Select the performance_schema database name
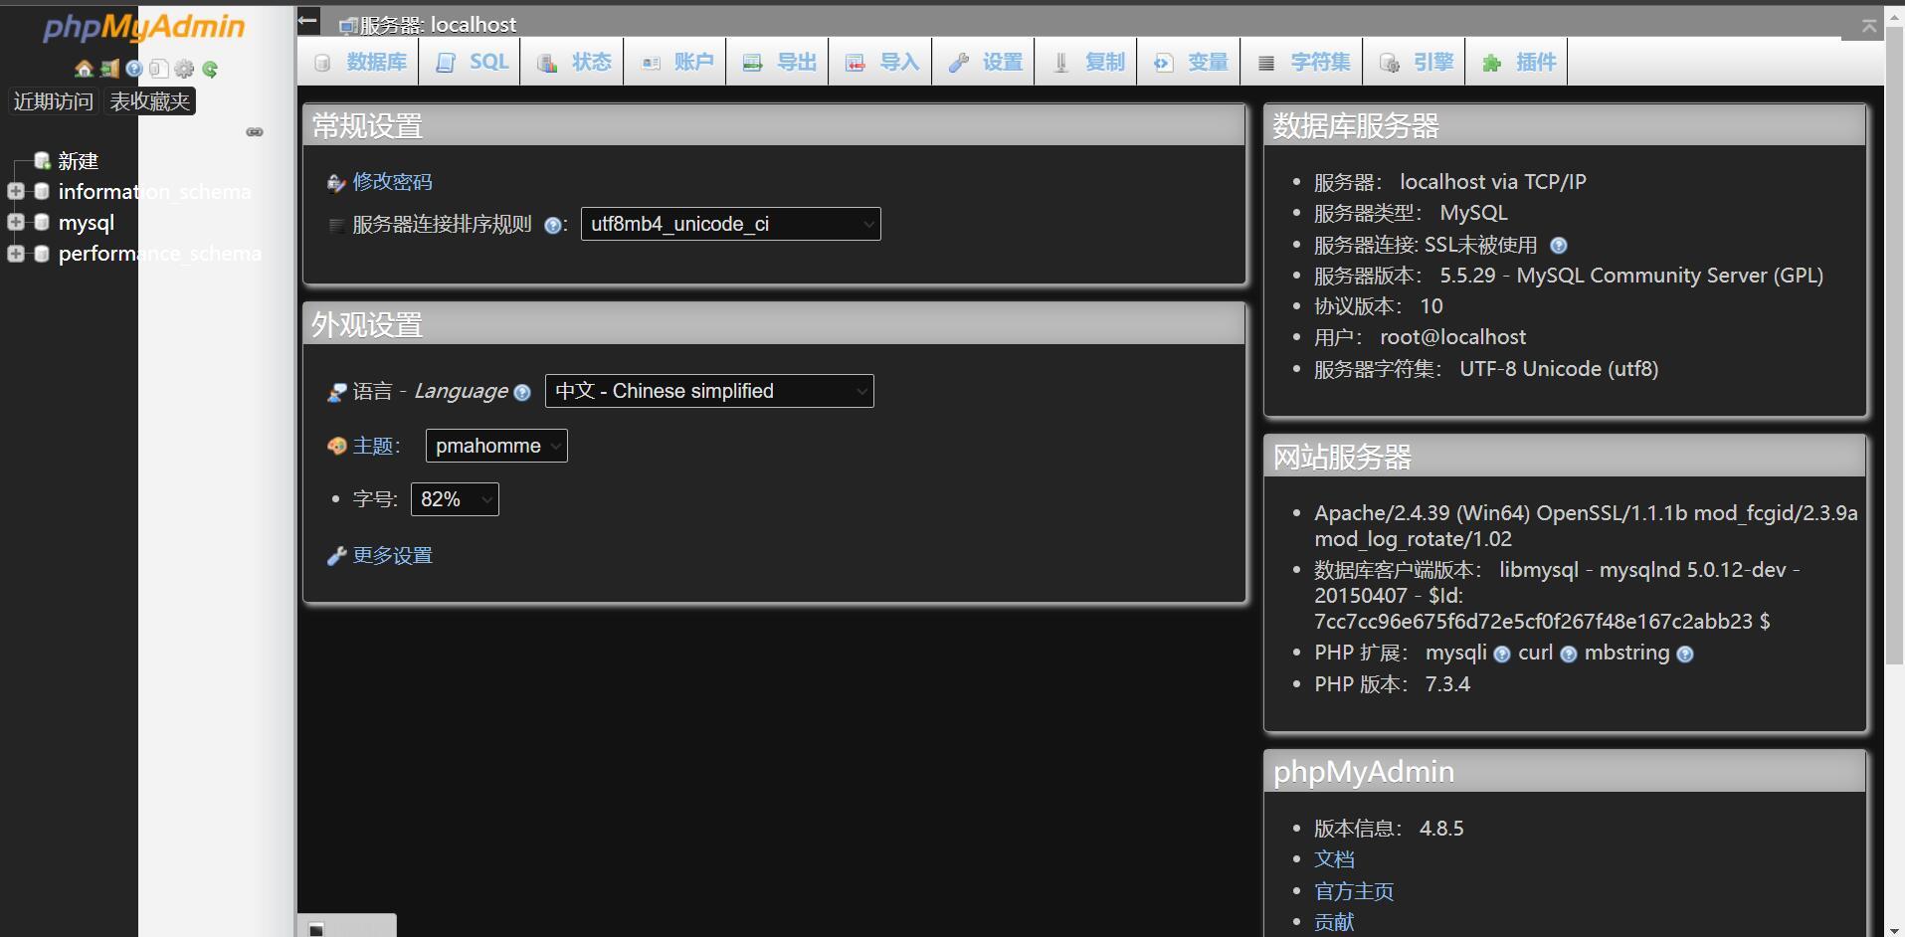Image resolution: width=1905 pixels, height=937 pixels. pos(160,254)
